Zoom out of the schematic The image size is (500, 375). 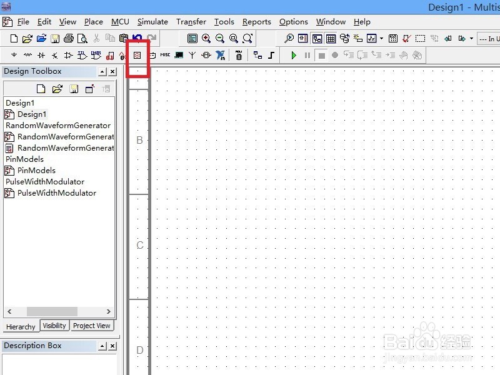point(220,39)
